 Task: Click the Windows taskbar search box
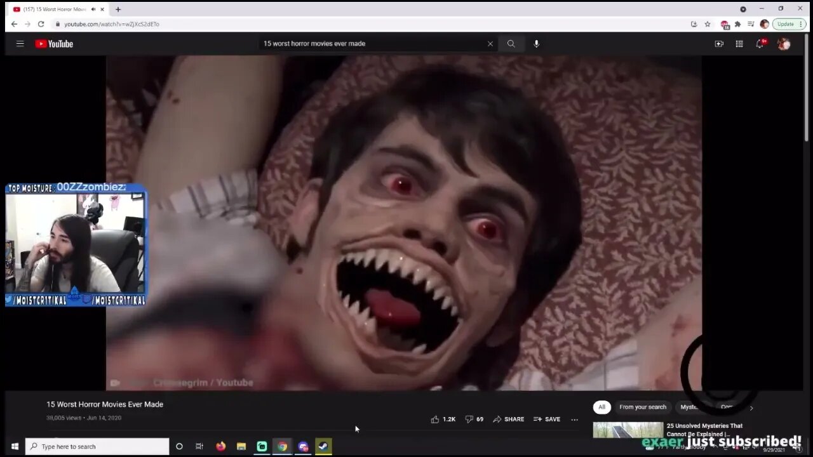[x=97, y=446]
